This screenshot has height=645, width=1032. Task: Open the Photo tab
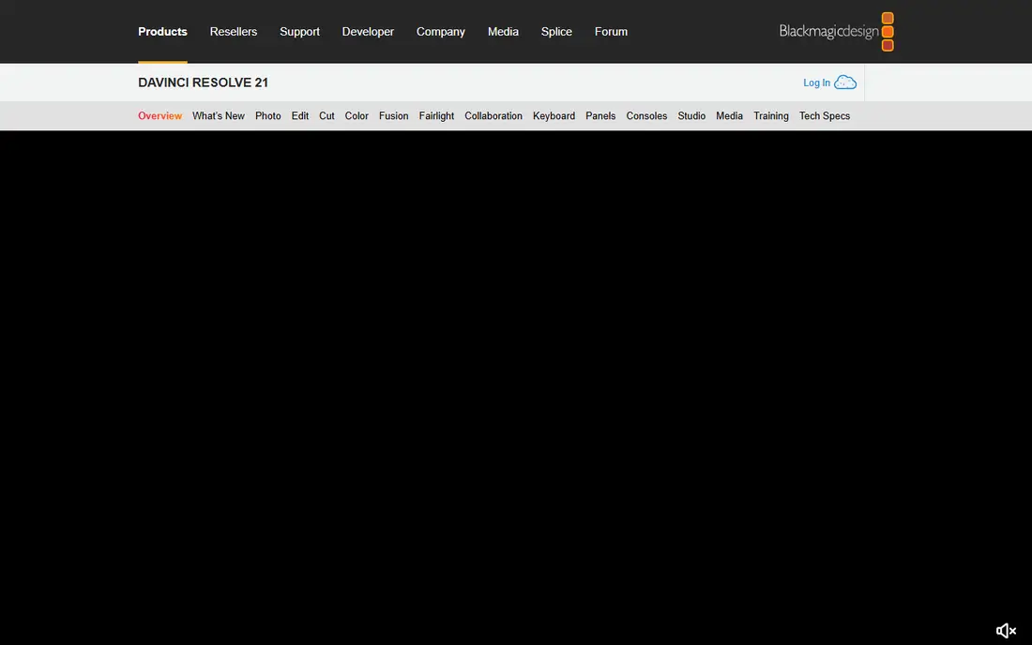[x=268, y=115]
